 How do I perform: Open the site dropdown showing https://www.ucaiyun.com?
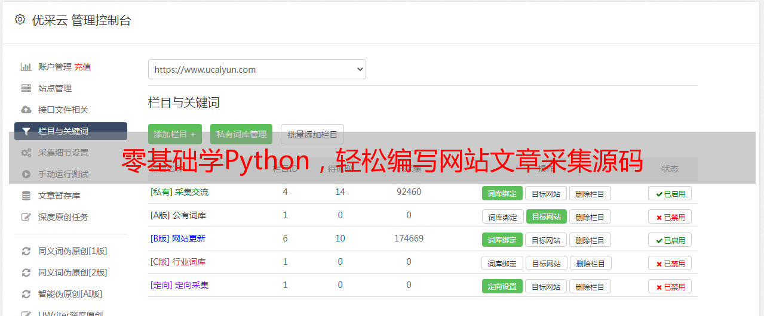click(257, 69)
